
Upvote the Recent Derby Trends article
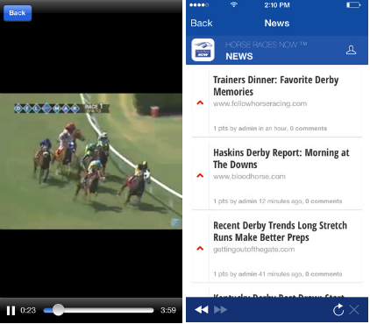tap(200, 249)
